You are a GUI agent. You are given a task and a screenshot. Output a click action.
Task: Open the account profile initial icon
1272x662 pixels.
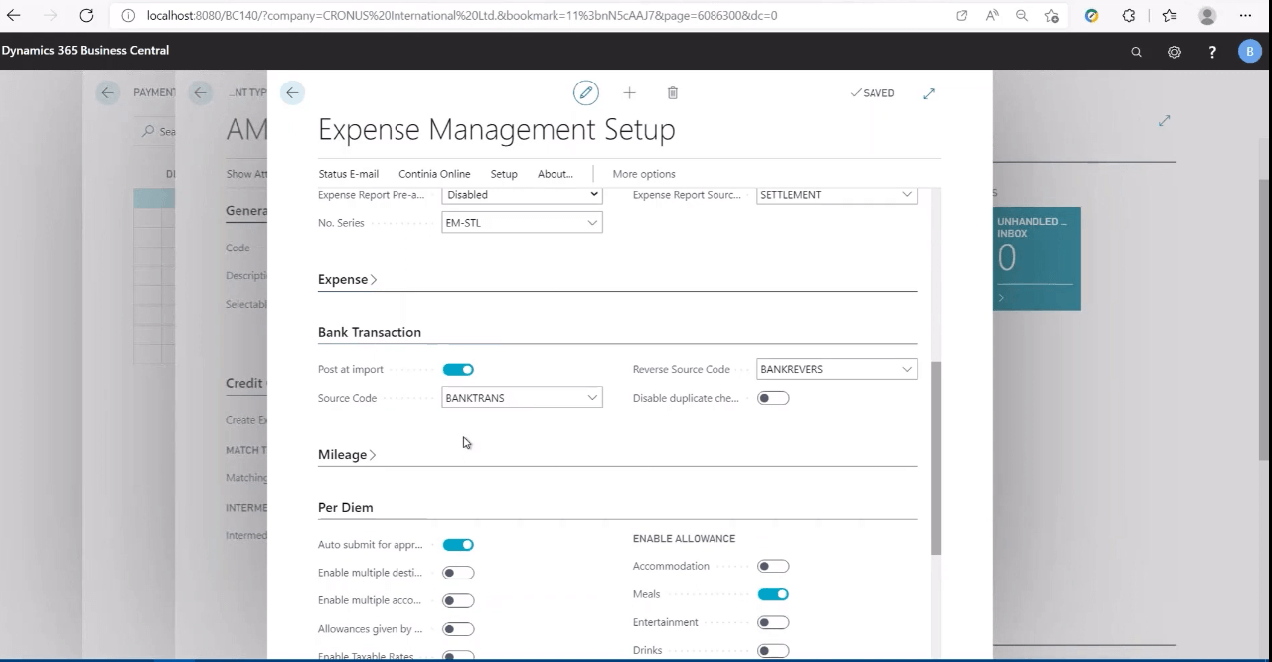point(1249,51)
